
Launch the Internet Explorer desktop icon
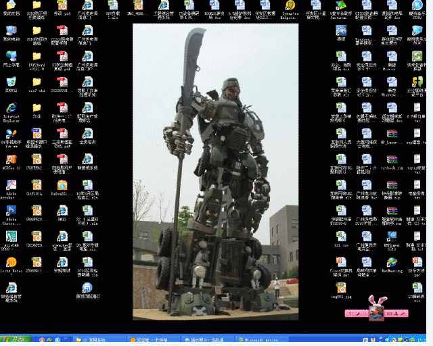pyautogui.click(x=12, y=112)
